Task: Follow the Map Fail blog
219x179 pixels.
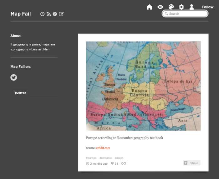Action: (207, 7)
